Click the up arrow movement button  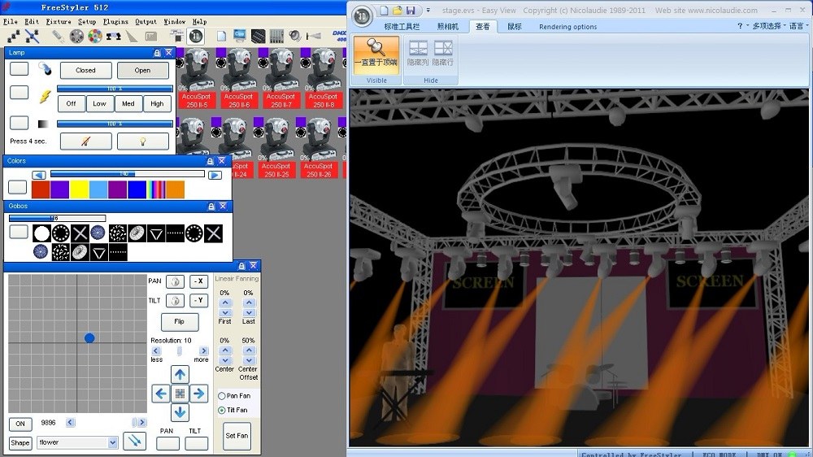(x=180, y=374)
